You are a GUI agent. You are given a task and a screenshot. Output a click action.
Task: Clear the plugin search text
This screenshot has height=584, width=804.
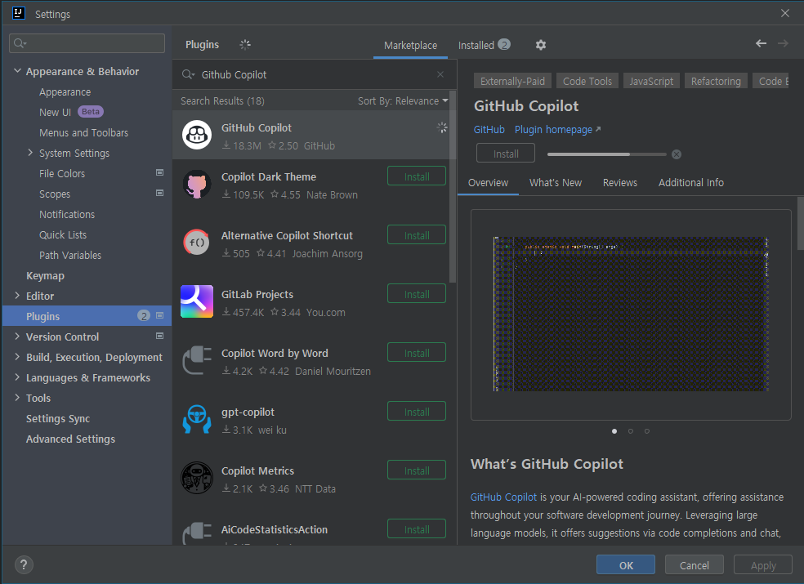pyautogui.click(x=440, y=74)
